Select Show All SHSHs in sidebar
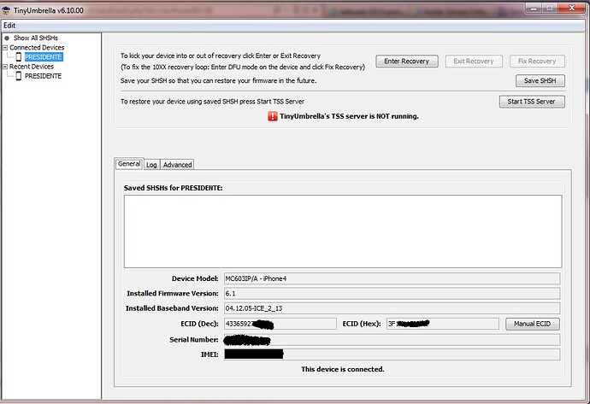The width and height of the screenshot is (590, 404). click(x=38, y=38)
